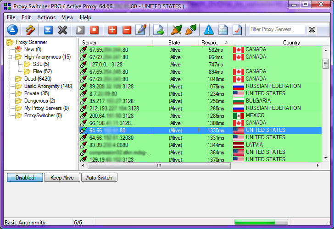Viewport: 334px width, 229px height.
Task: Click the horizontal scrollbar right arrow
Action: pos(317,165)
